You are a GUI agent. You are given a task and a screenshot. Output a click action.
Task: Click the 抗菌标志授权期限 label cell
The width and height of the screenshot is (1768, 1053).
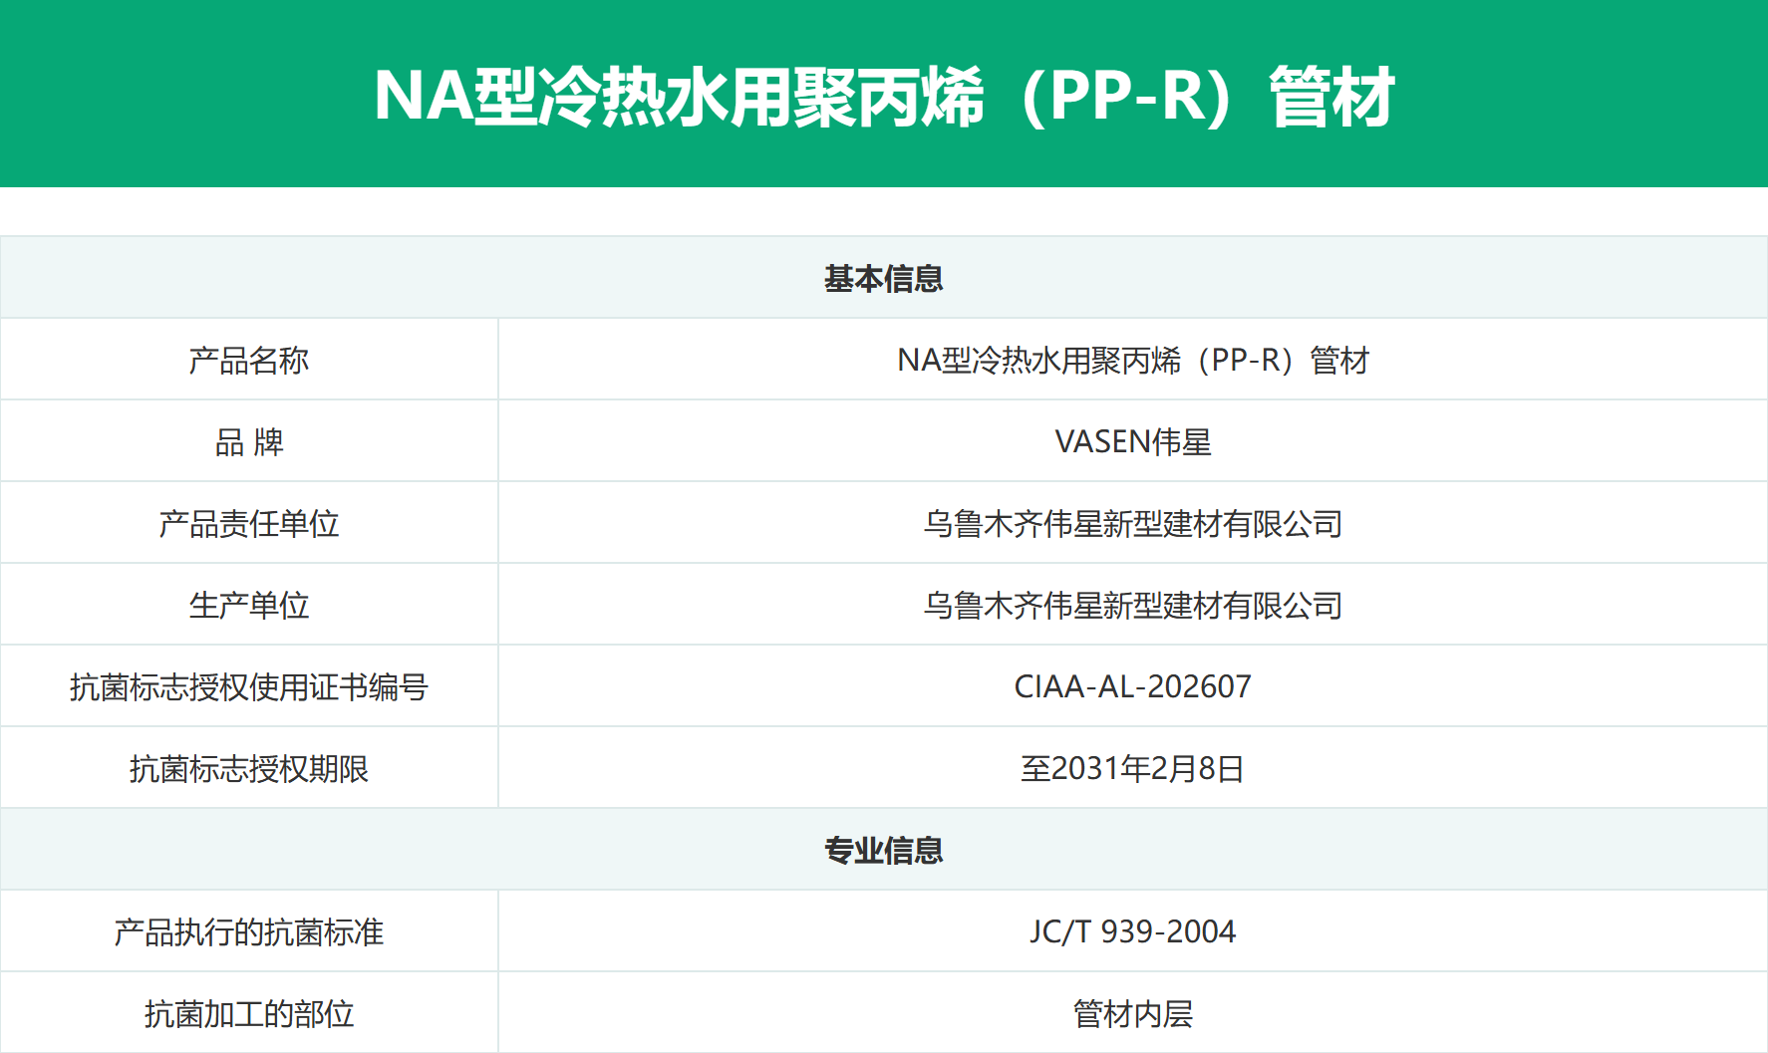pyautogui.click(x=249, y=768)
